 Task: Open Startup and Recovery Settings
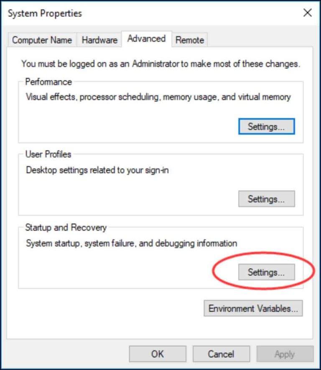point(266,272)
